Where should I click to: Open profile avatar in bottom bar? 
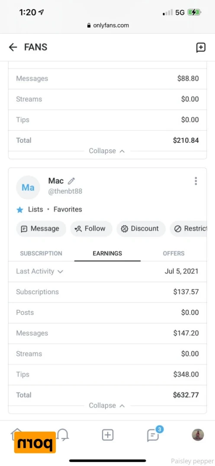coord(198,435)
